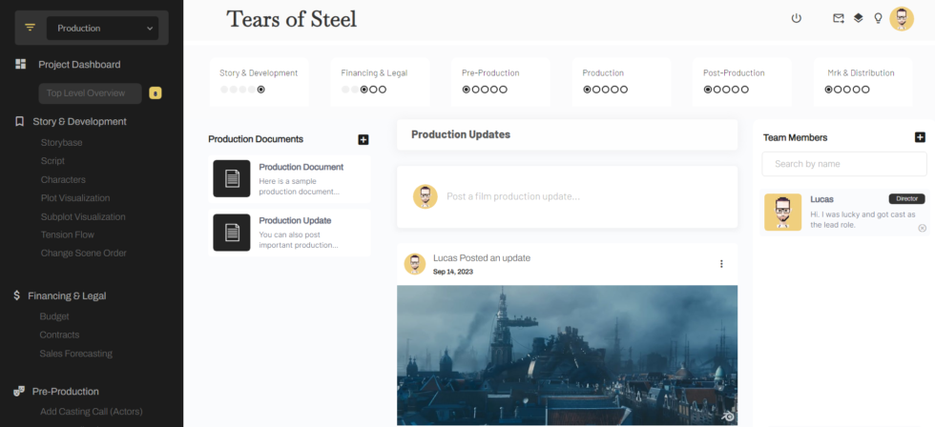Click the power icon in header
This screenshot has width=935, height=427.
coord(797,18)
